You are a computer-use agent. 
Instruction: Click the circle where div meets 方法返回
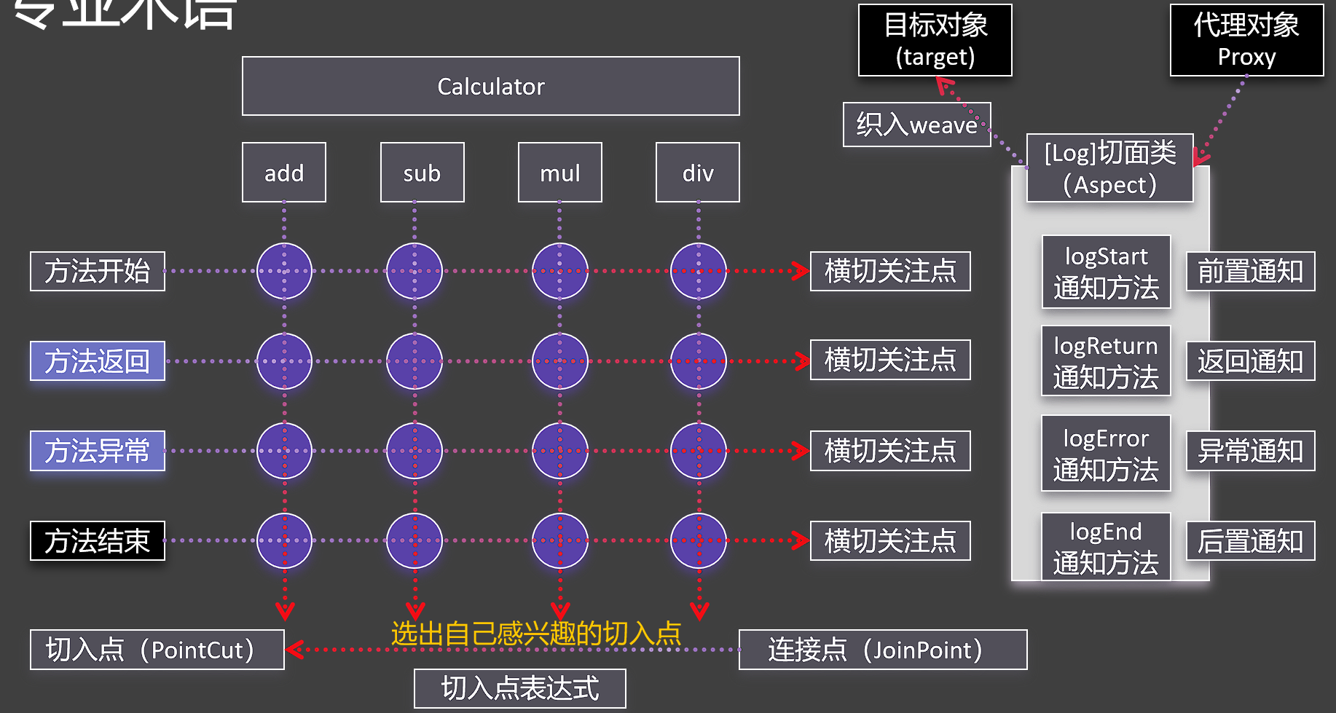click(699, 361)
